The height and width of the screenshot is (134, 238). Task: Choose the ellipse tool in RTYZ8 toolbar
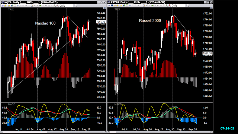158,6
